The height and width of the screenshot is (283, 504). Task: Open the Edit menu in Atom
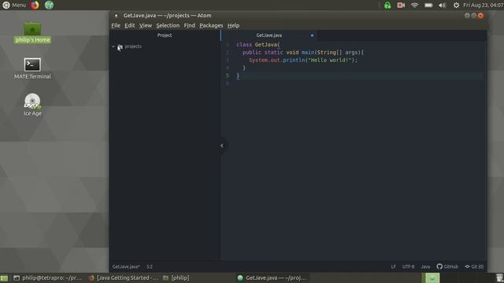point(129,25)
